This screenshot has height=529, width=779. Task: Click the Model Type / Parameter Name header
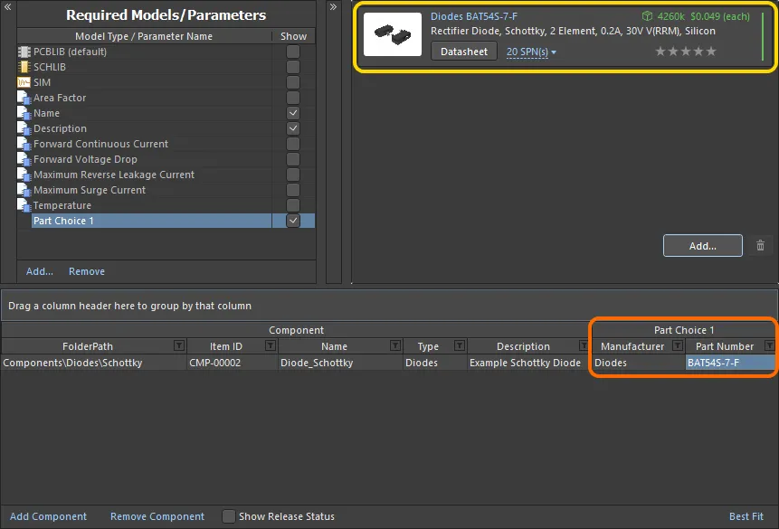144,36
